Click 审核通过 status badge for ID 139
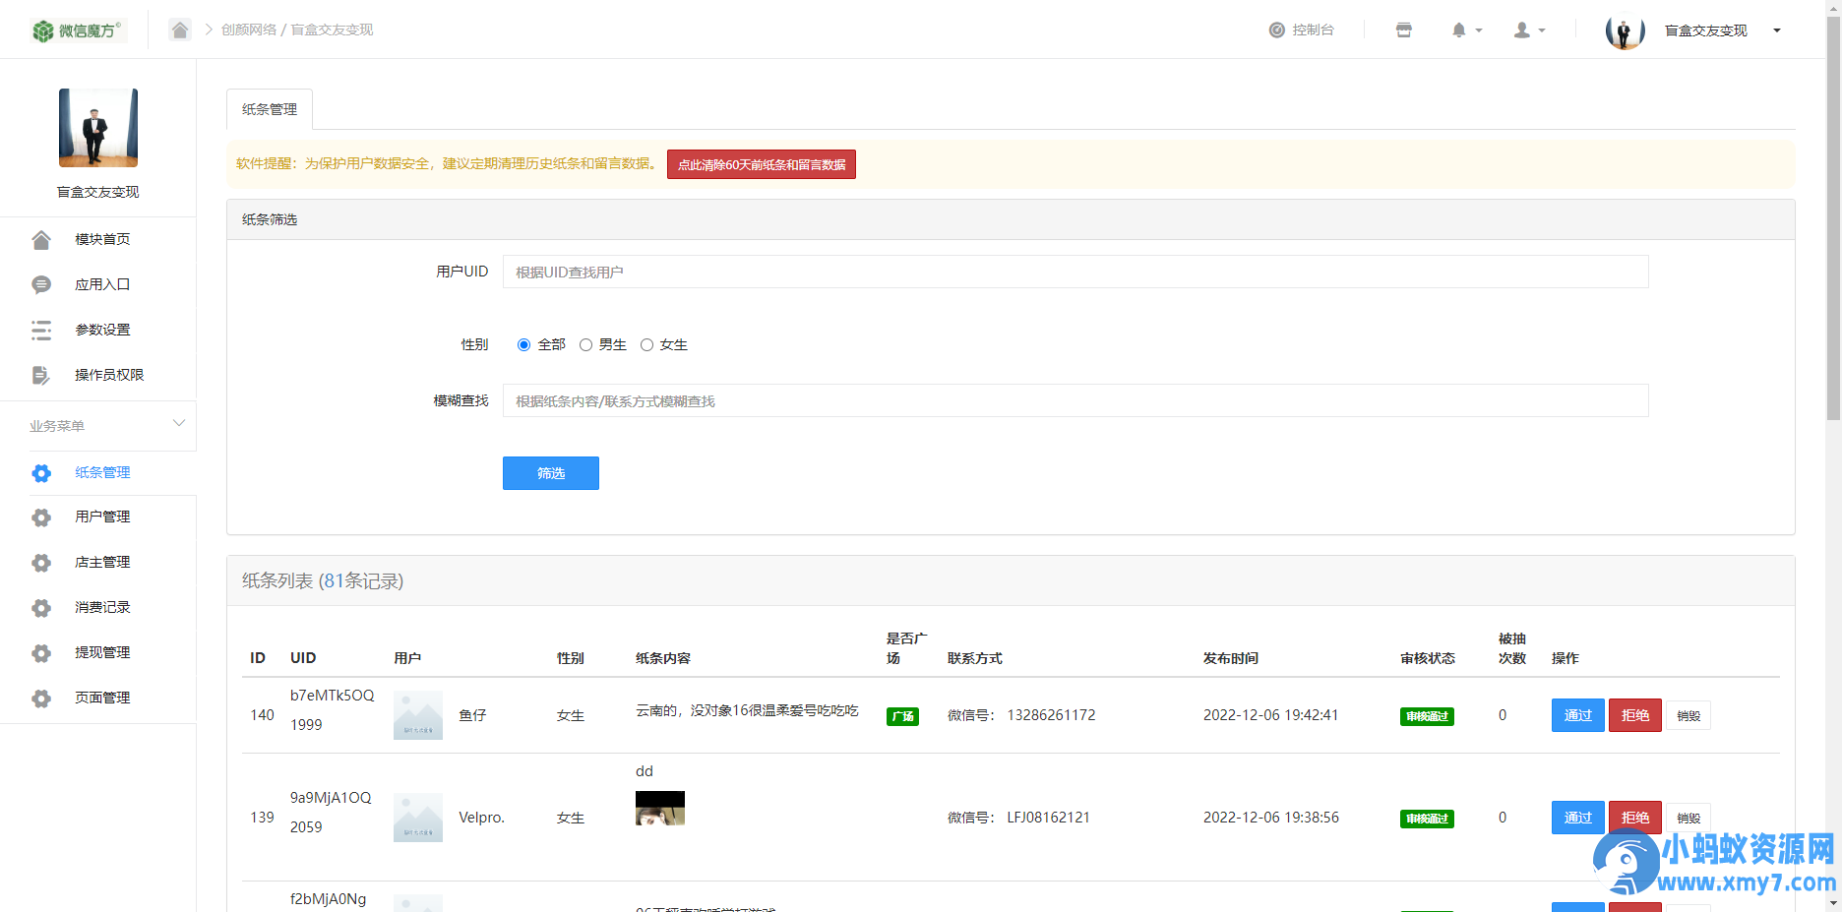Screen dimensions: 1842x912 point(1427,819)
